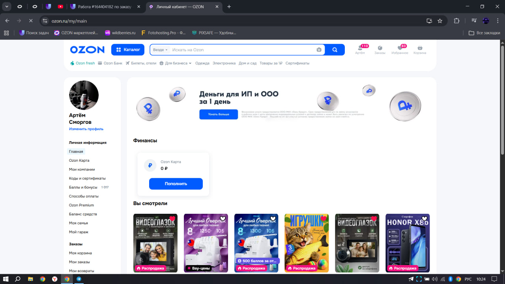
Task: Open Мои заказы in the sidebar
Action: coord(79,262)
